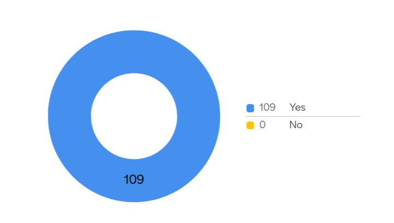Click the space between the 109 count and Yes
Image resolution: width=394 pixels, height=223 pixels.
(283, 107)
